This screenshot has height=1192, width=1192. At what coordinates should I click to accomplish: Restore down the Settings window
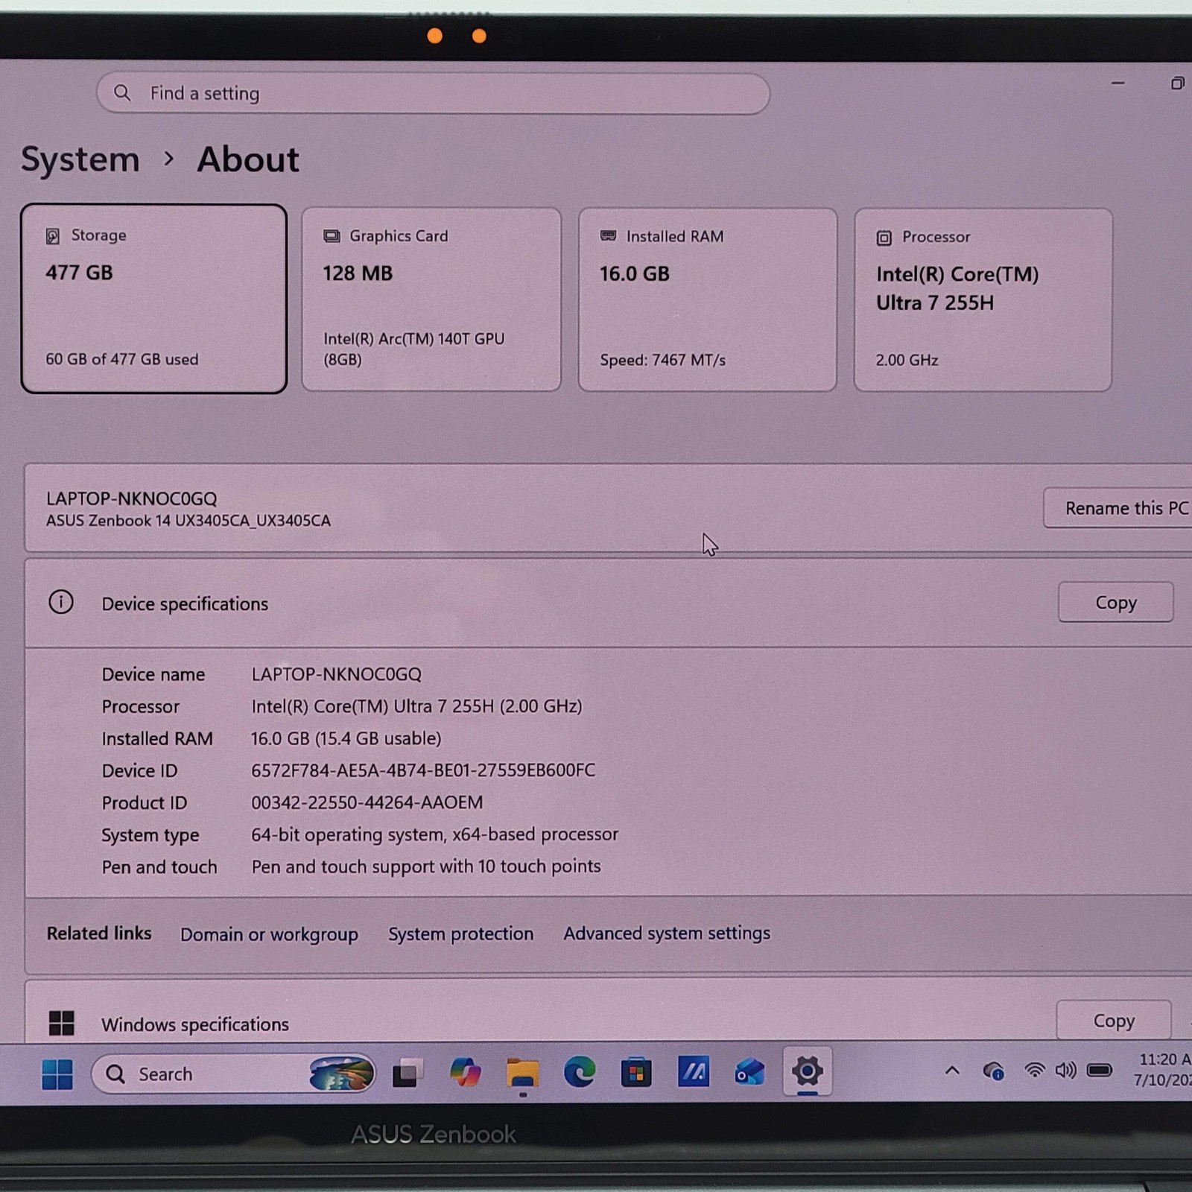point(1177,83)
